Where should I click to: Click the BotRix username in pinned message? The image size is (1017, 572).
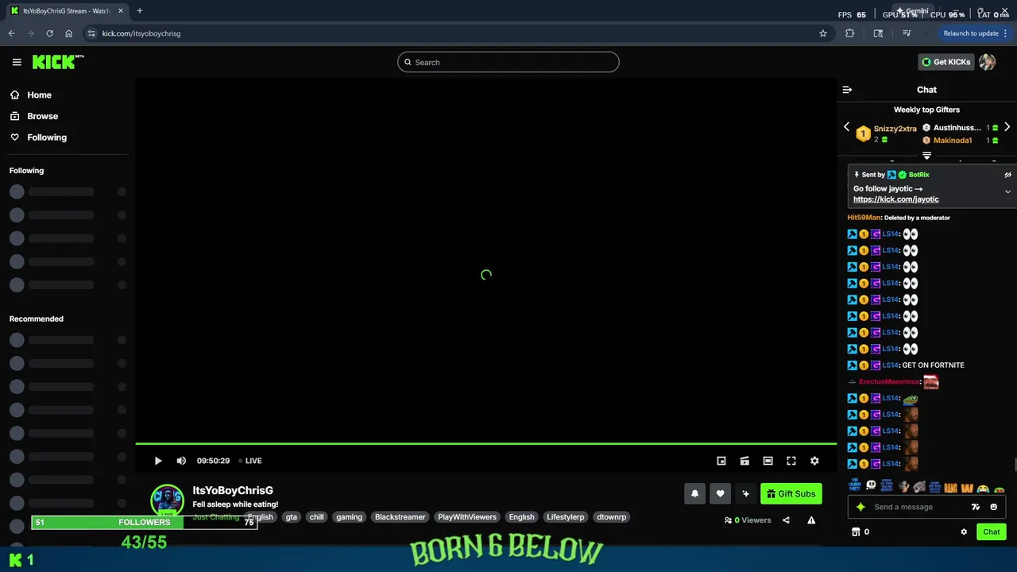tap(919, 175)
